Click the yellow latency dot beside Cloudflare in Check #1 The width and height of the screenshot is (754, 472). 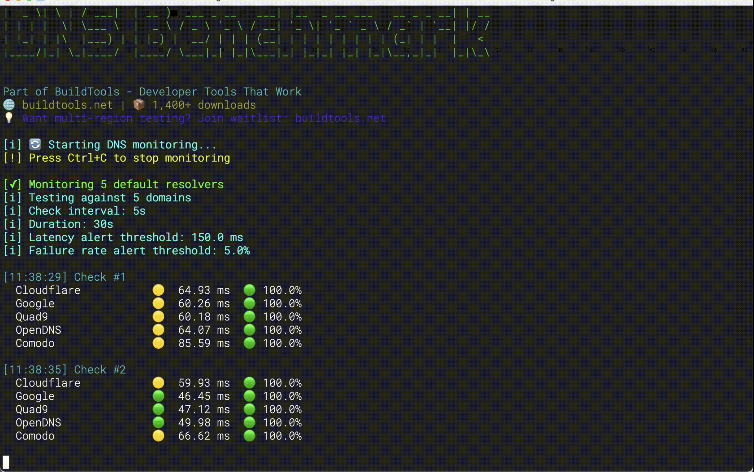pos(158,290)
